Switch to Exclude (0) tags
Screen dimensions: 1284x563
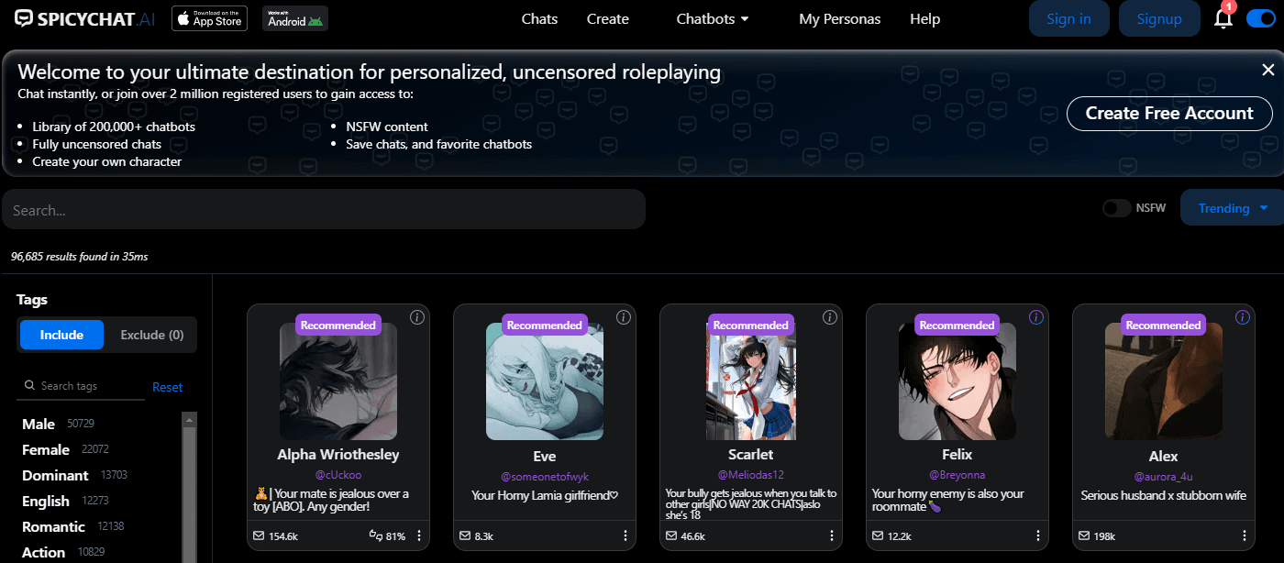click(151, 335)
